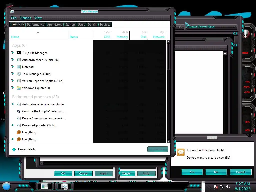Image resolution: width=256 pixels, height=192 pixels.
Task: Open the Control Panel taskbar button
Action: tap(45, 186)
